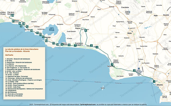Click stop marker 15 on the route
Screen dimensions: 171x106
click(x=38, y=33)
